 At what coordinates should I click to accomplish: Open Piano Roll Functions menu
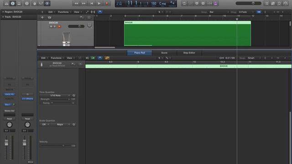pyautogui.click(x=57, y=58)
